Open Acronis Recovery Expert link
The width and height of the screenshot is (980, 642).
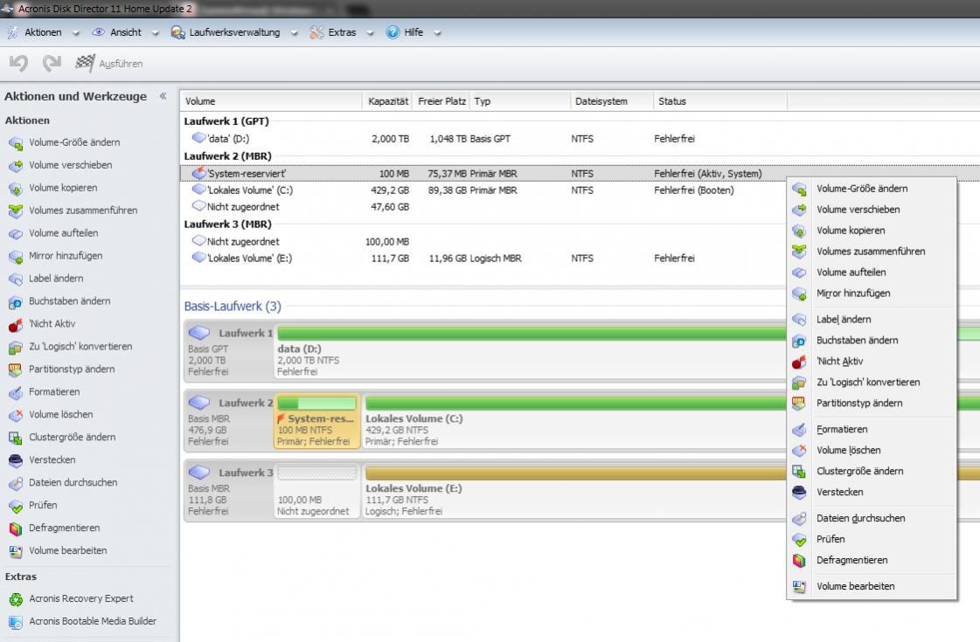coord(81,598)
